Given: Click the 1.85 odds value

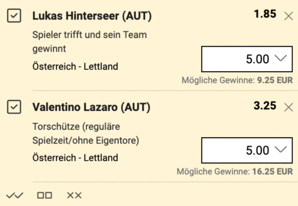Looking at the screenshot, I should coord(265,15).
